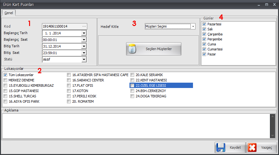Image resolution: width=279 pixels, height=155 pixels.
Task: Toggle the Pazartesi day checkbox
Action: tap(204, 24)
